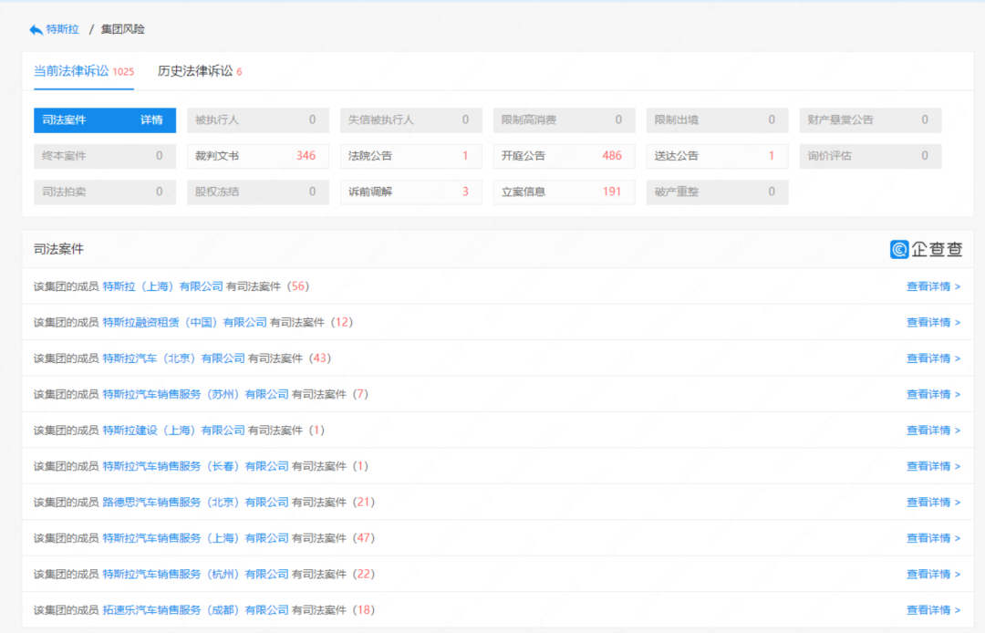Select the 裁判文书 346 category
The image size is (985, 633).
257,156
